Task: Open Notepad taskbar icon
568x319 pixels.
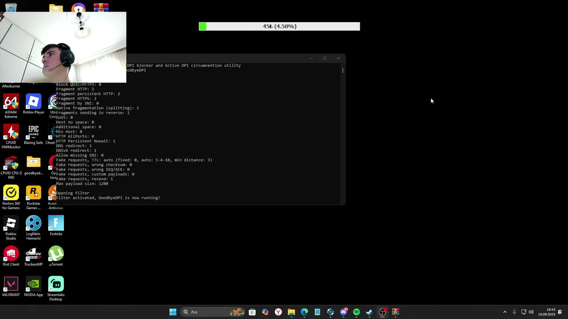Action: [x=317, y=312]
